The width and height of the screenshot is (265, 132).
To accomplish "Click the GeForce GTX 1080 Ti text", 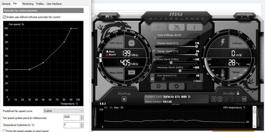I will 177,97.
